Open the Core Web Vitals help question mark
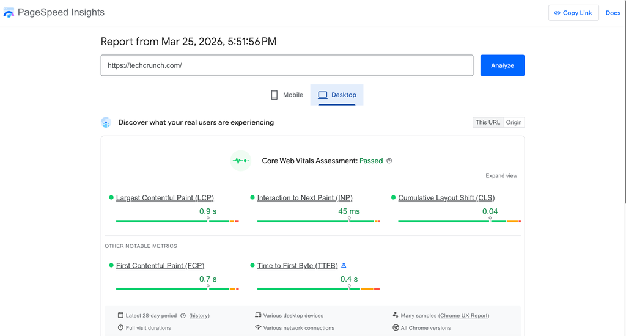This screenshot has width=626, height=336. tap(389, 161)
